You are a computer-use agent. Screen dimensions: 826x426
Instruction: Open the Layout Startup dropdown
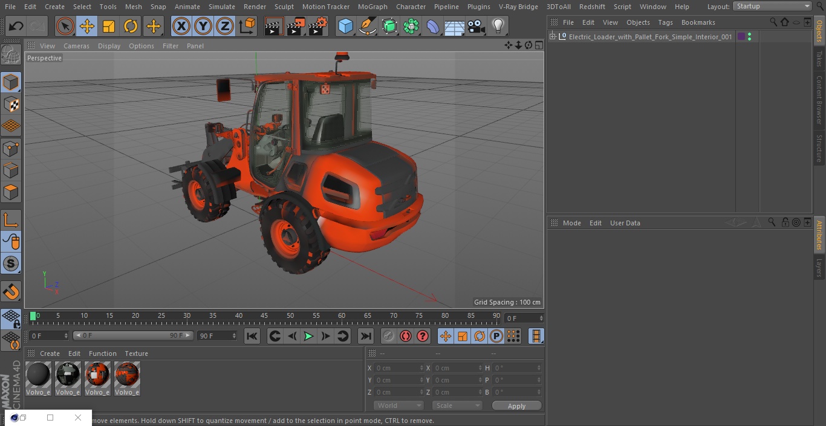(773, 6)
